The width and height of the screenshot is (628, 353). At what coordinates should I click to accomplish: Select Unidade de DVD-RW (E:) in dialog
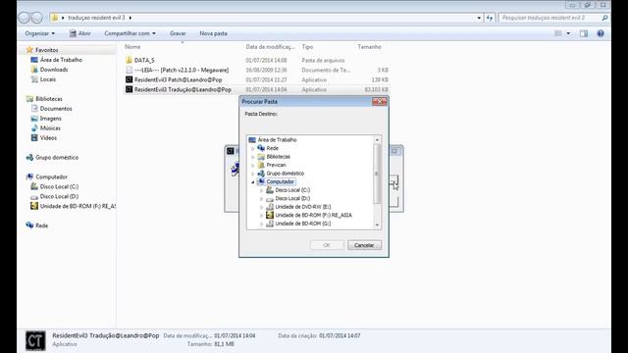[x=303, y=207]
